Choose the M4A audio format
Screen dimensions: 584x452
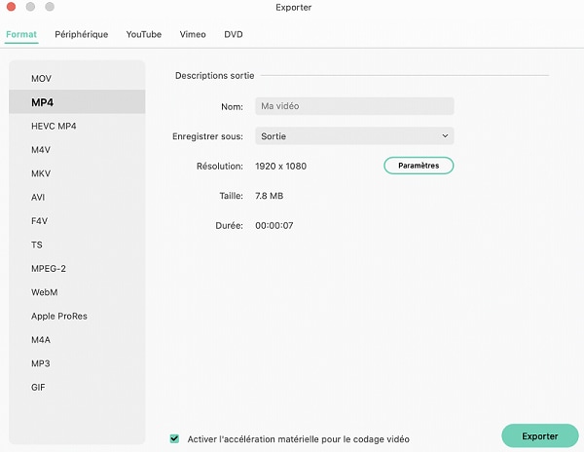click(77, 340)
